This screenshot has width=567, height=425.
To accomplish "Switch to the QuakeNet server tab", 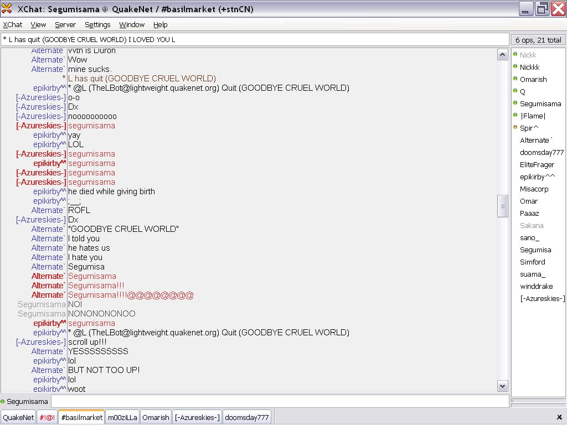I will (18, 417).
